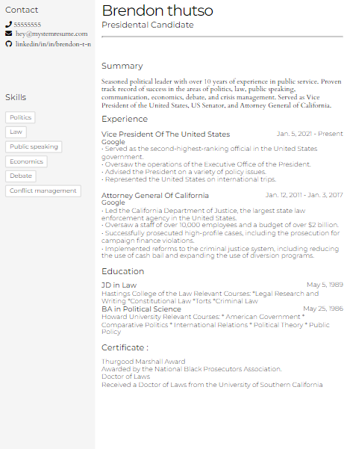The width and height of the screenshot is (347, 449).
Task: Click the Summary section heading
Action: coord(122,66)
